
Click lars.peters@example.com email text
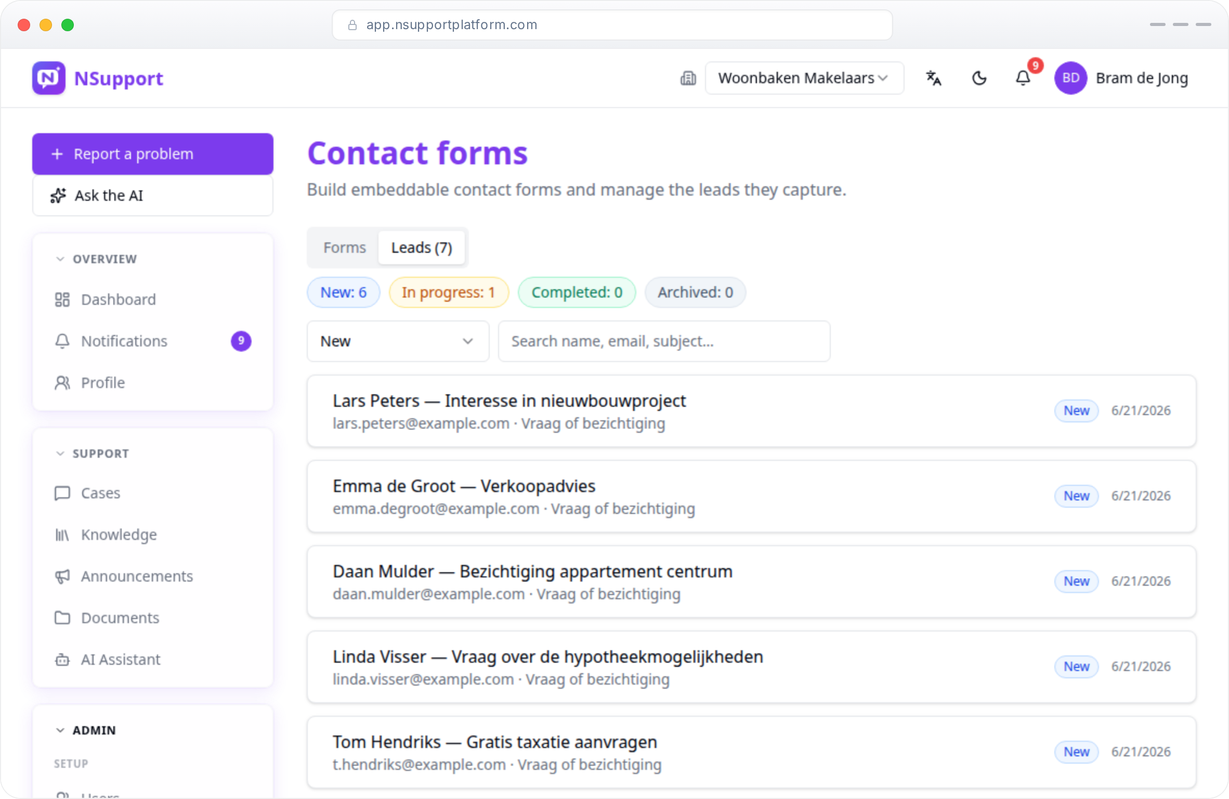click(421, 423)
